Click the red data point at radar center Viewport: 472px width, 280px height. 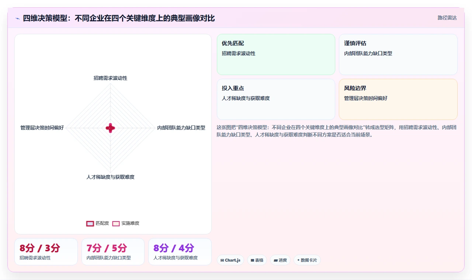(110, 128)
